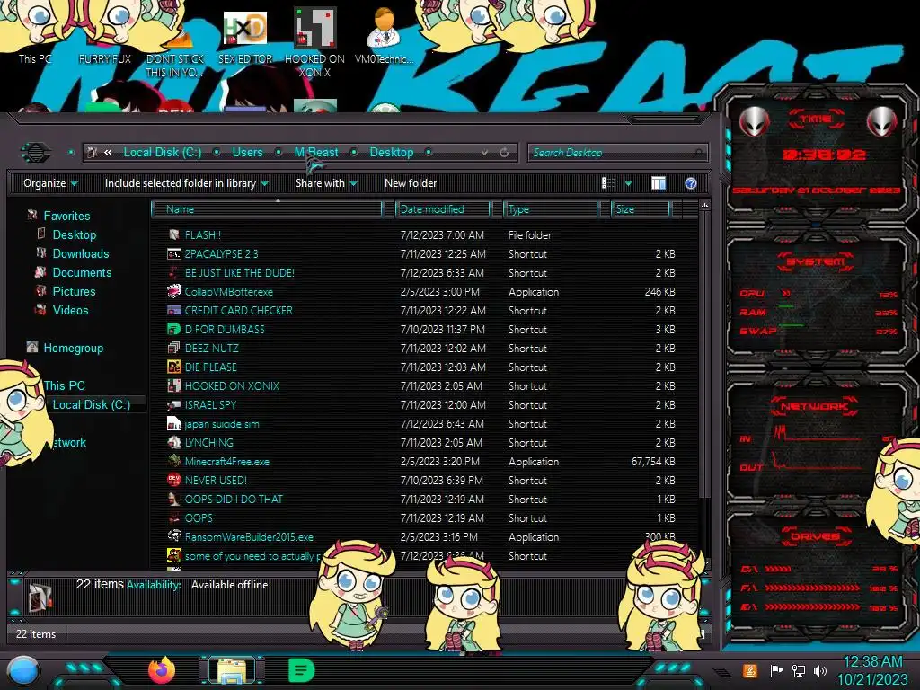Image resolution: width=920 pixels, height=690 pixels.
Task: Select Local Disk (C:) in the tree
Action: point(92,404)
